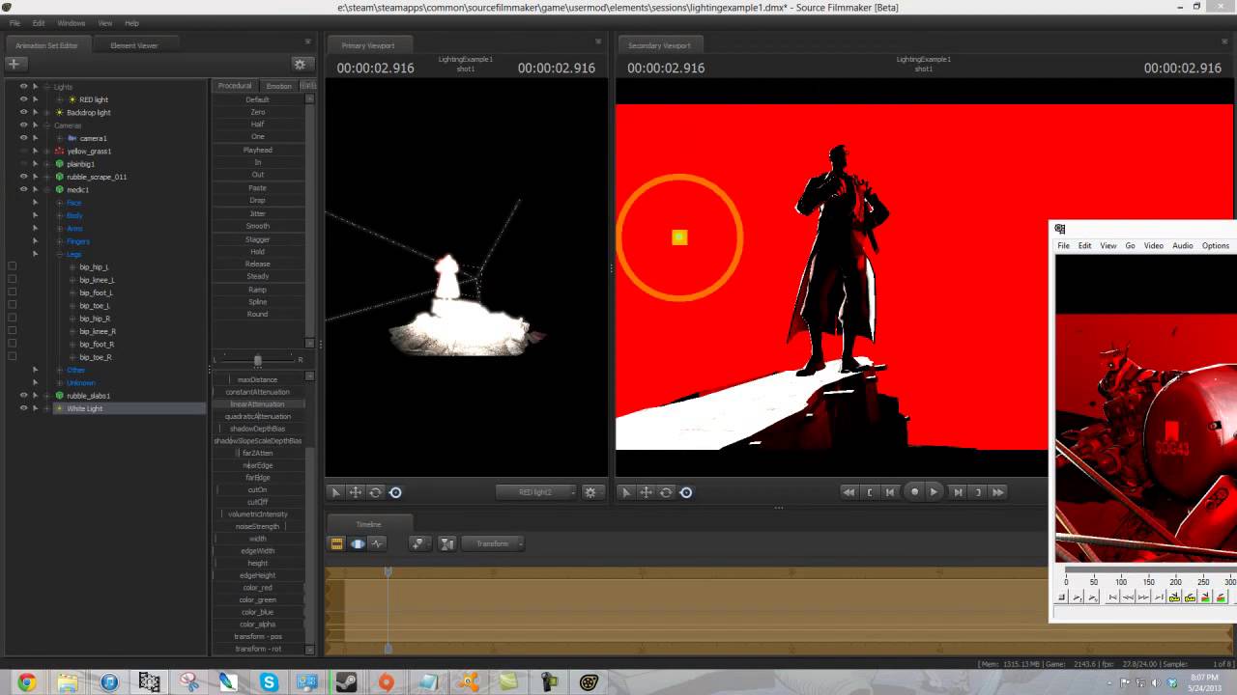Switch to the Emotion presets tab
Image resolution: width=1237 pixels, height=695 pixels.
(279, 86)
